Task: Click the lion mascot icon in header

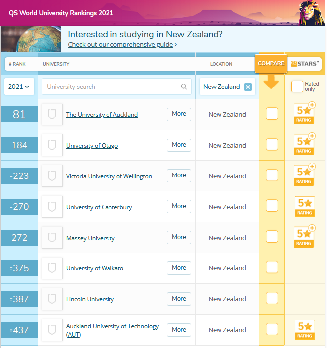Action: [312, 13]
